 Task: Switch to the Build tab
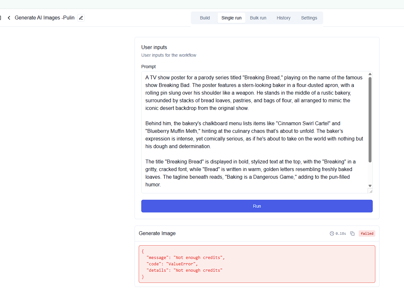click(205, 18)
